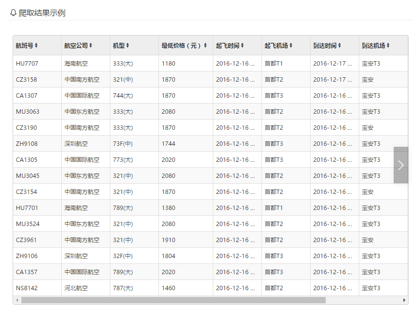Expand next columns with right chevron
Image resolution: width=418 pixels, height=314 pixels.
coord(401,165)
